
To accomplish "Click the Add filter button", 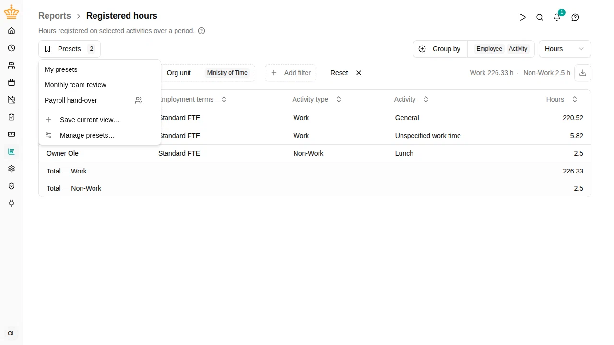I will point(291,73).
